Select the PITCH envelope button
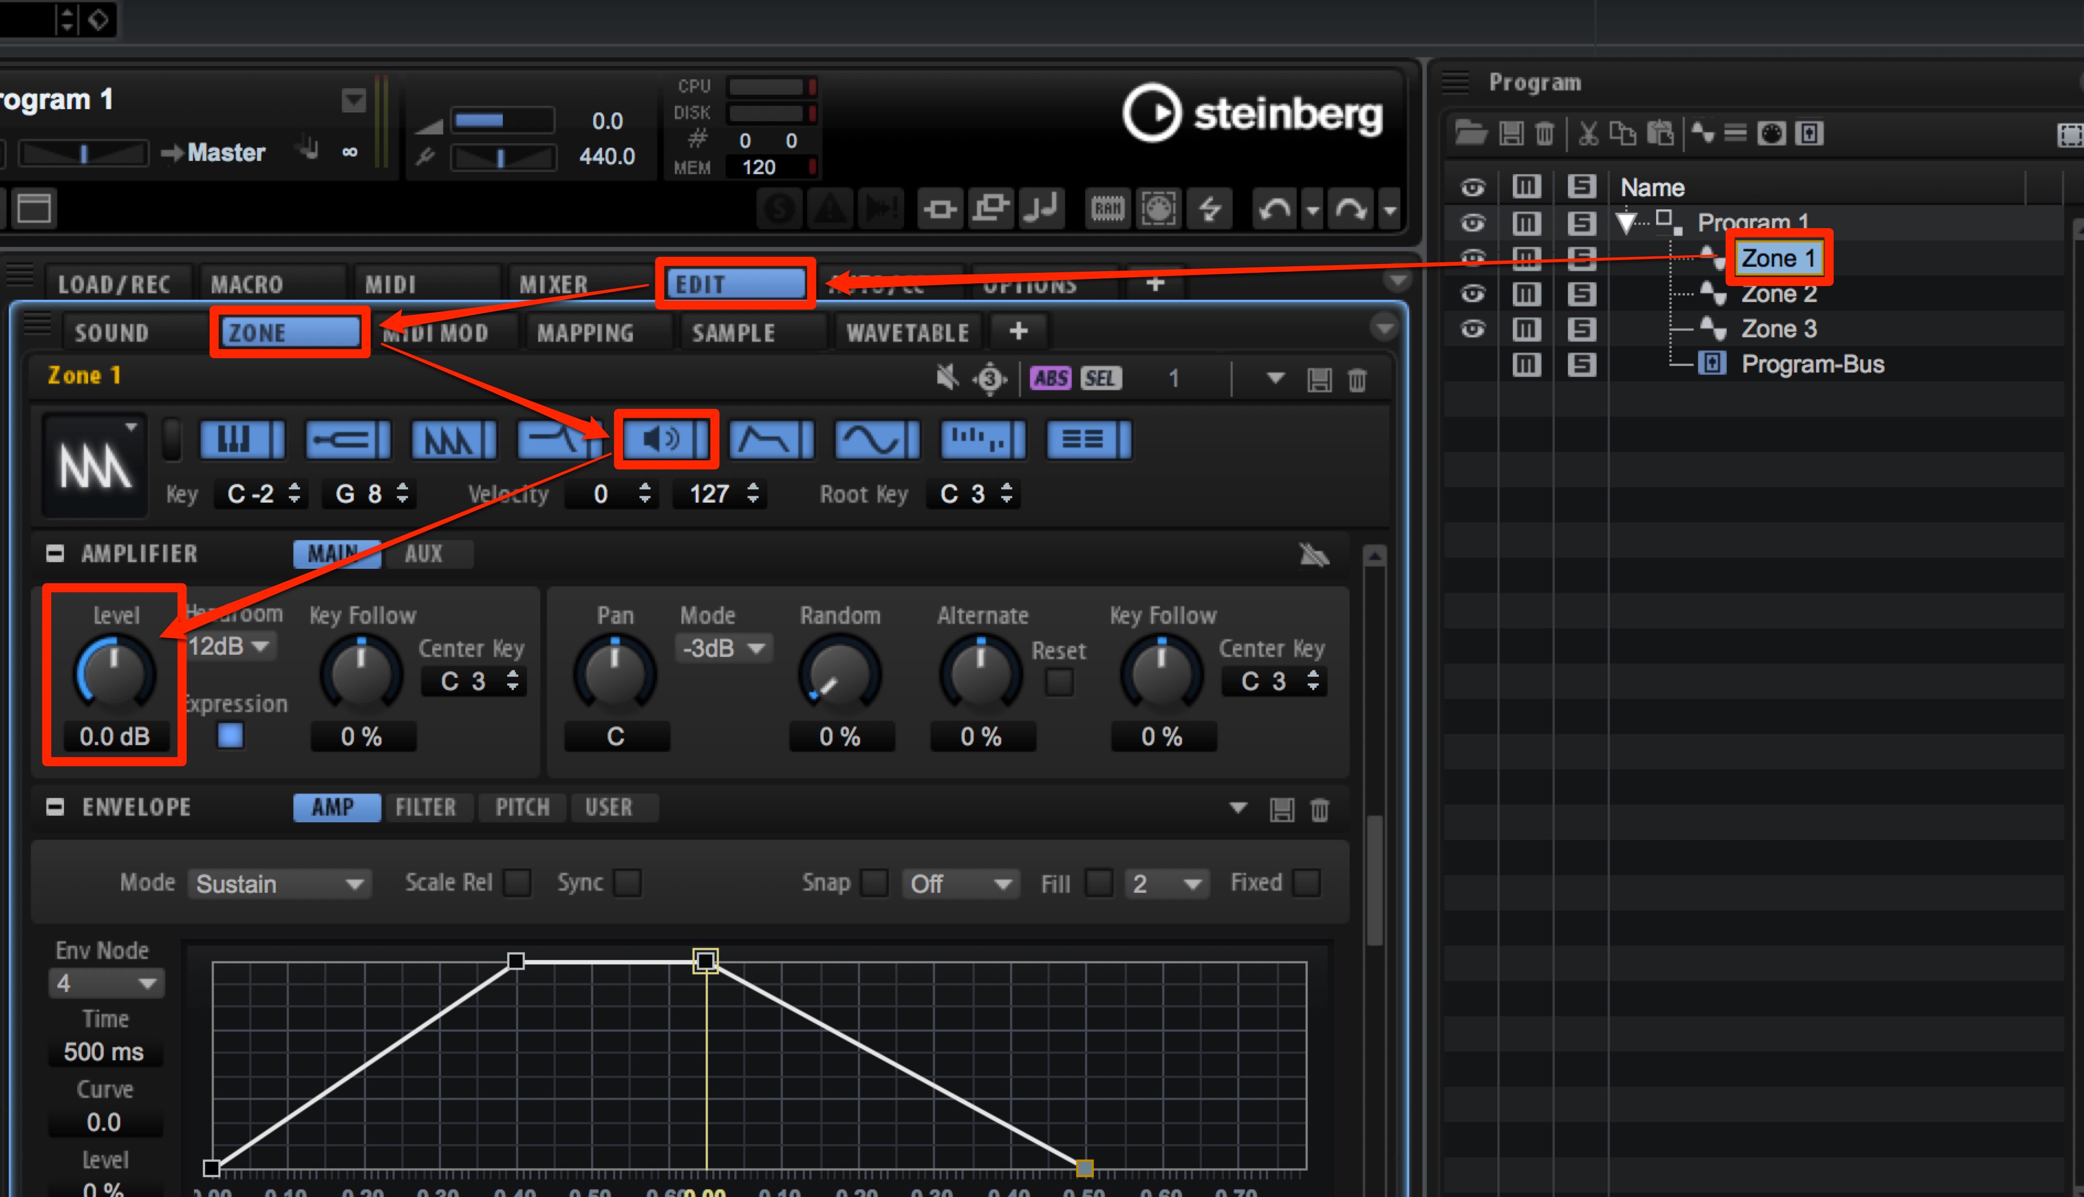 tap(522, 807)
